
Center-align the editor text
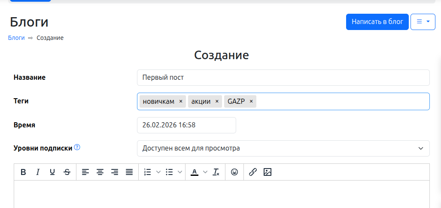tap(100, 172)
